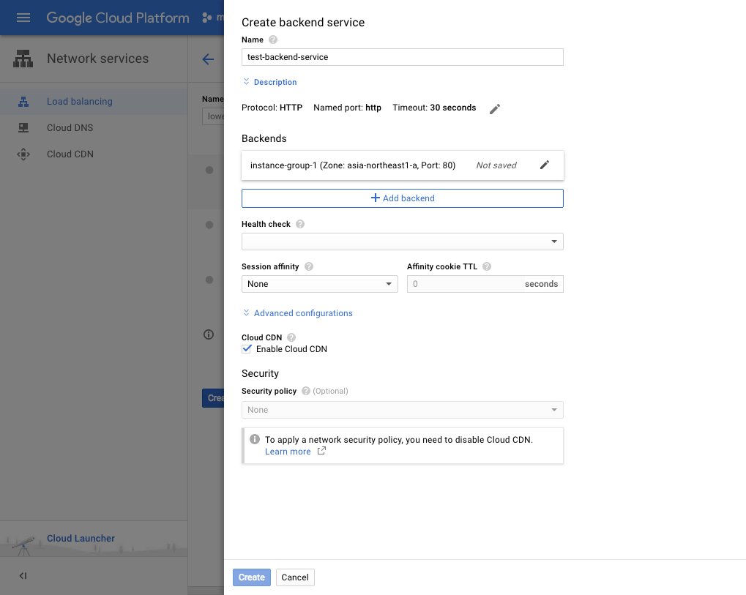This screenshot has width=746, height=595.
Task: Click the Network services heading
Action: (x=98, y=59)
